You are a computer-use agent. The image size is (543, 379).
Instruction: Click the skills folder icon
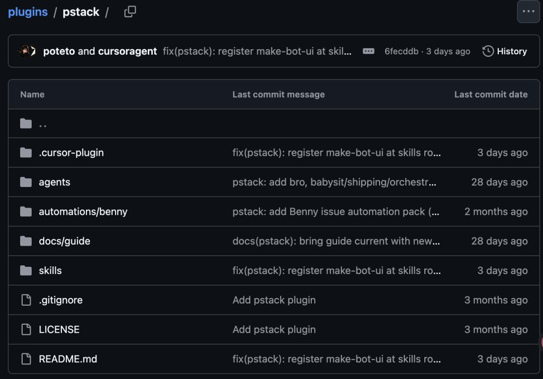(x=26, y=270)
